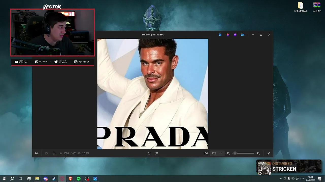Screen dimensions: 325x182
Task: Open Spotify from the taskbar
Action: pyautogui.click(x=79, y=179)
